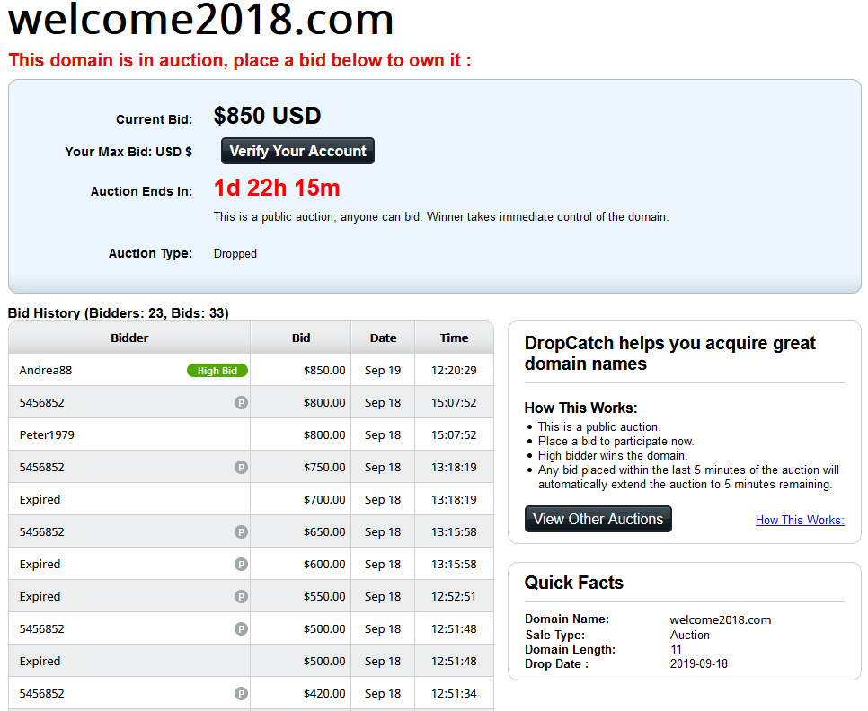The height and width of the screenshot is (711, 868).
Task: Click the $850 USD current bid amount
Action: point(268,116)
